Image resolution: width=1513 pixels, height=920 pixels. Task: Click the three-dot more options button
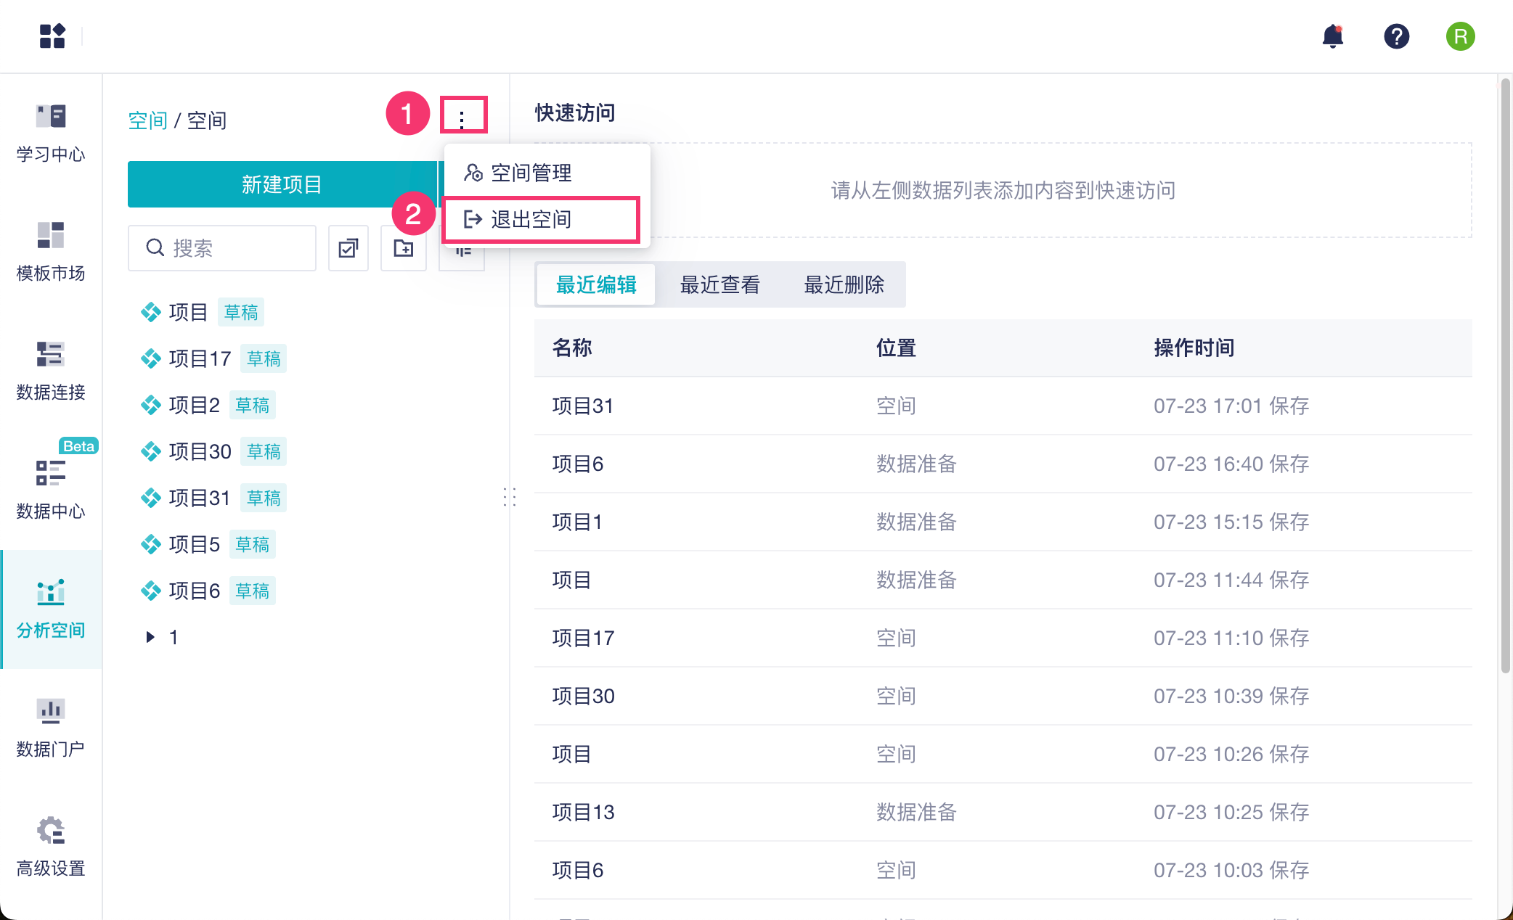(462, 115)
